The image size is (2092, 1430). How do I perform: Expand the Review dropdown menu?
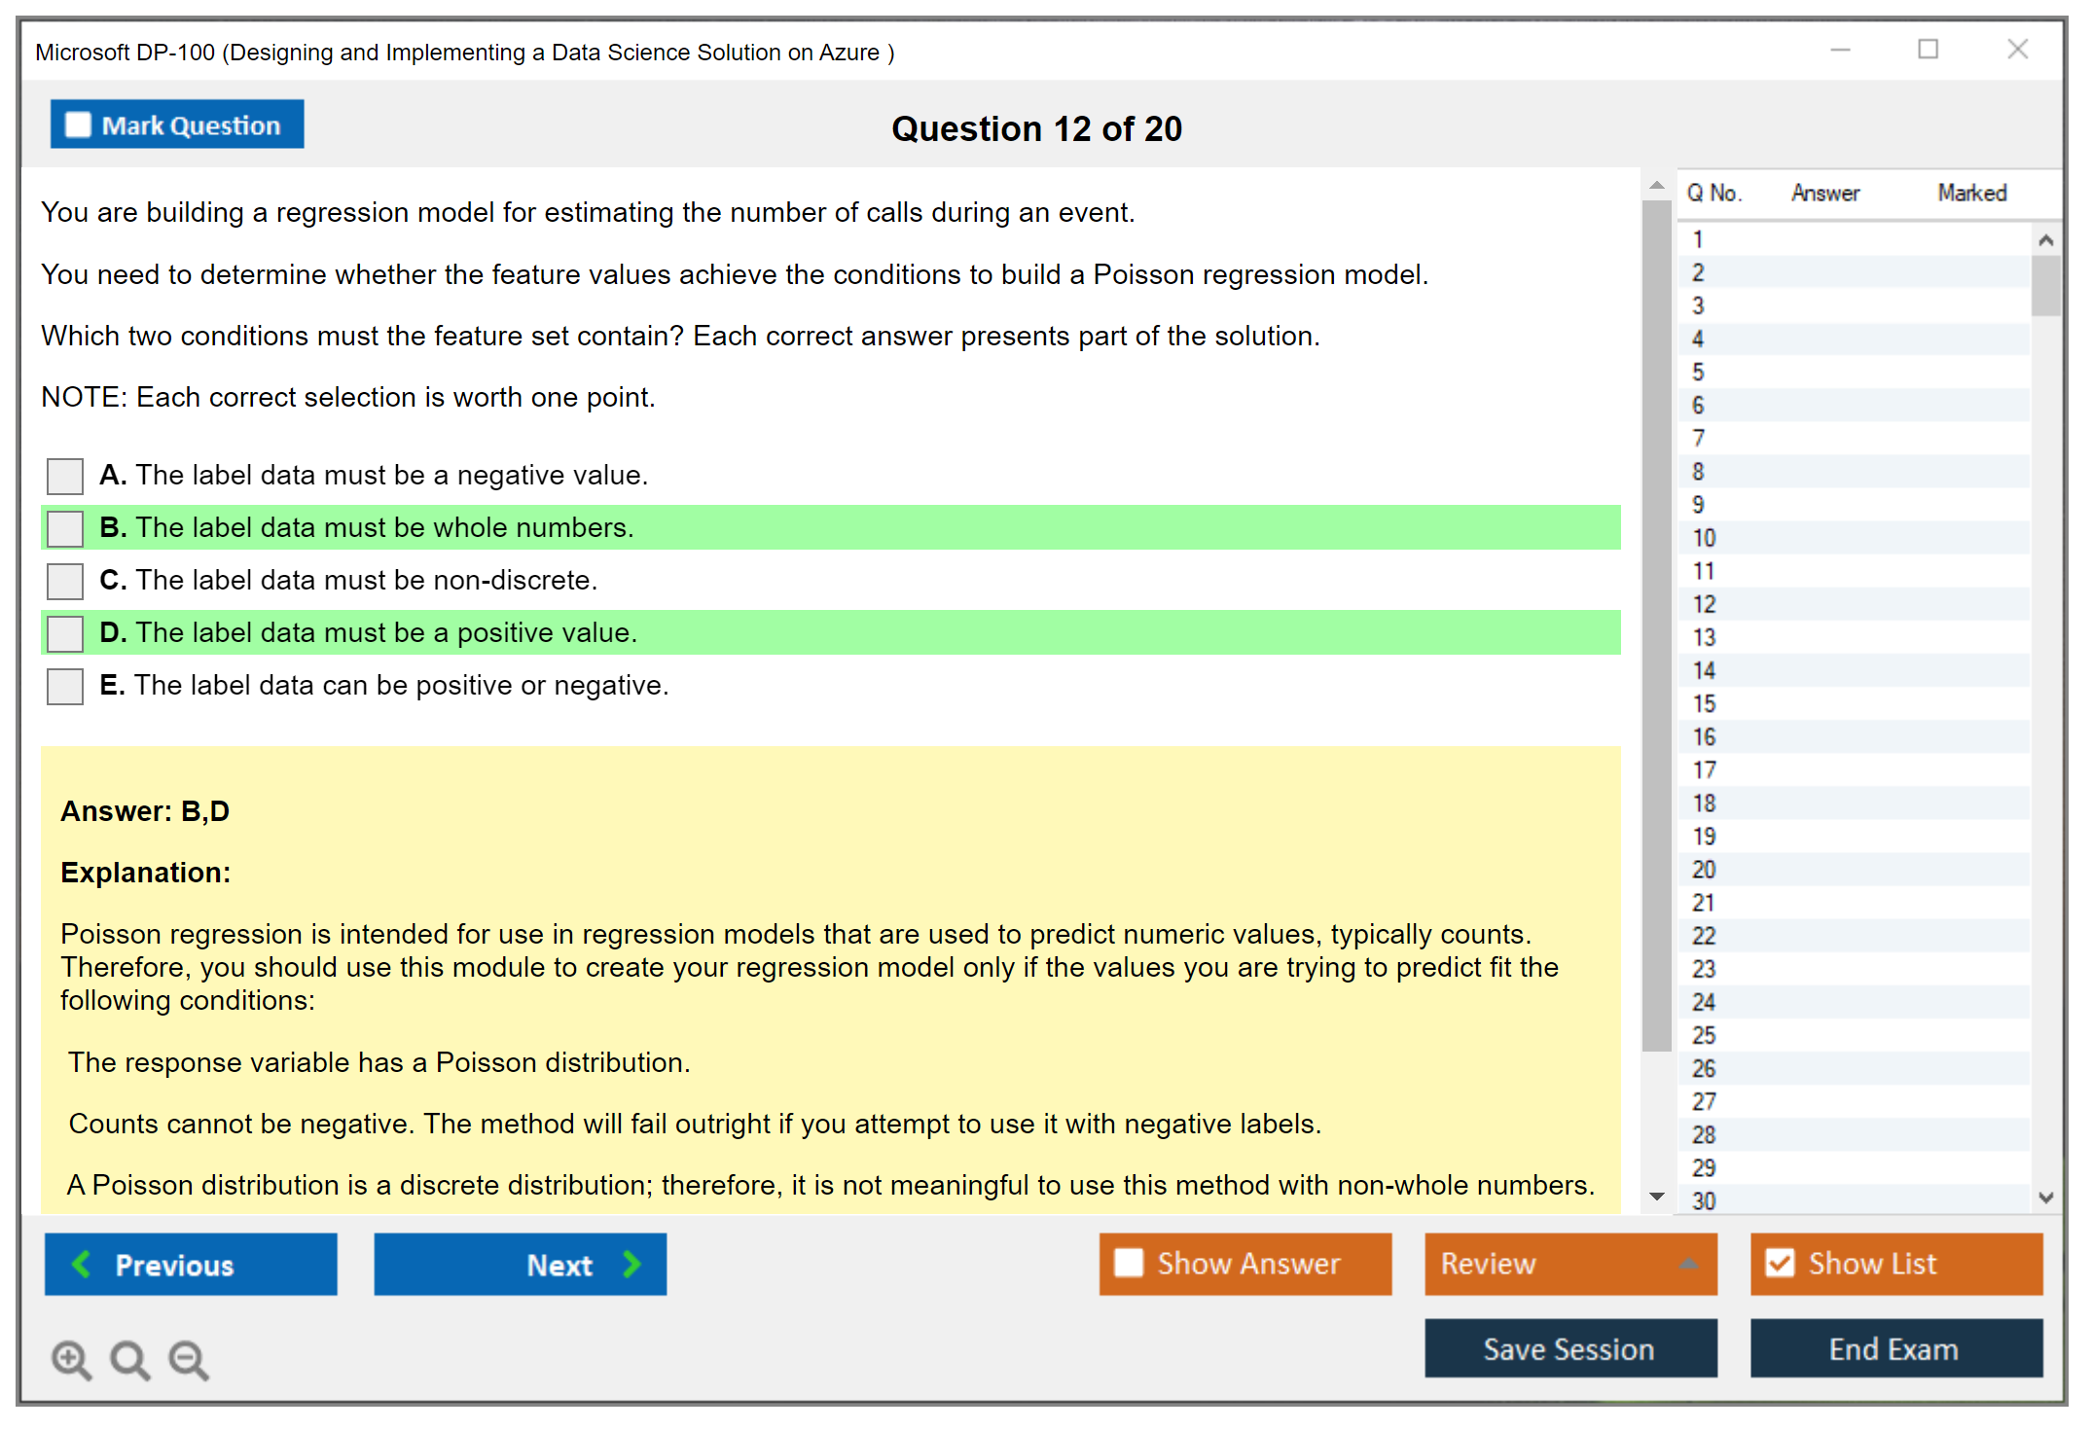1688,1264
